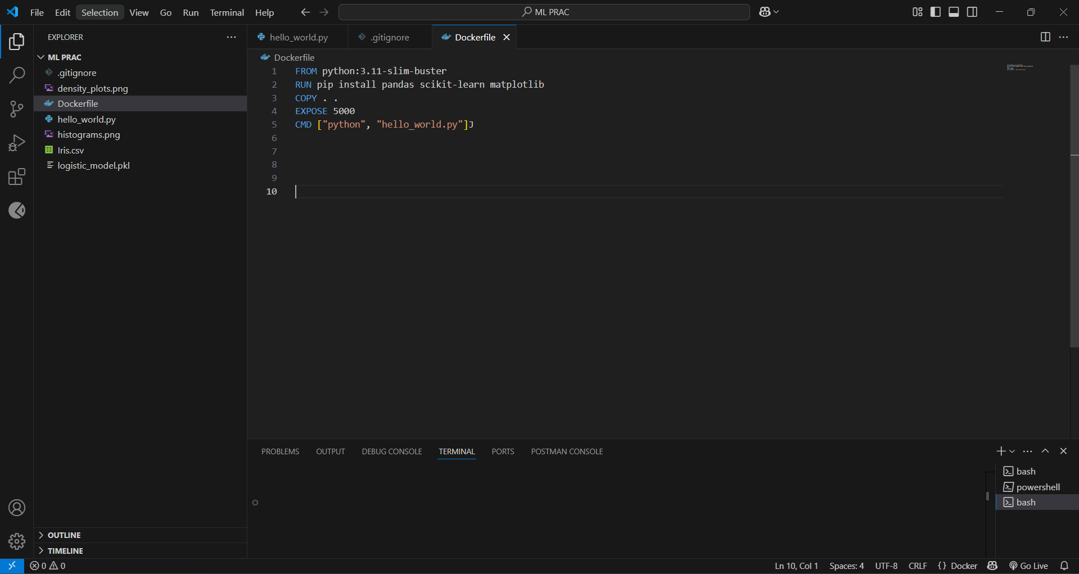Open logistic_model.pkl in the explorer
This screenshot has width=1079, height=574.
pos(141,165)
